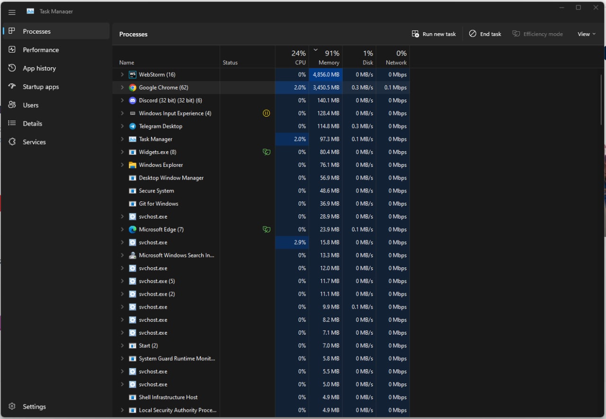Click the Windows Explorer folder icon
The height and width of the screenshot is (419, 606).
[133, 165]
